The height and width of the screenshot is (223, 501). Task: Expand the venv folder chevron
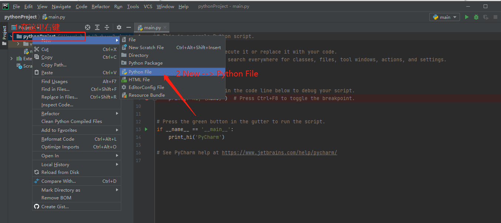click(18, 44)
